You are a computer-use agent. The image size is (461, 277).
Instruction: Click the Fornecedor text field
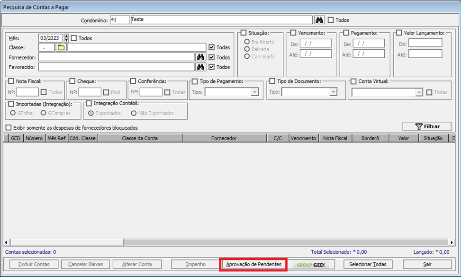tap(116, 57)
